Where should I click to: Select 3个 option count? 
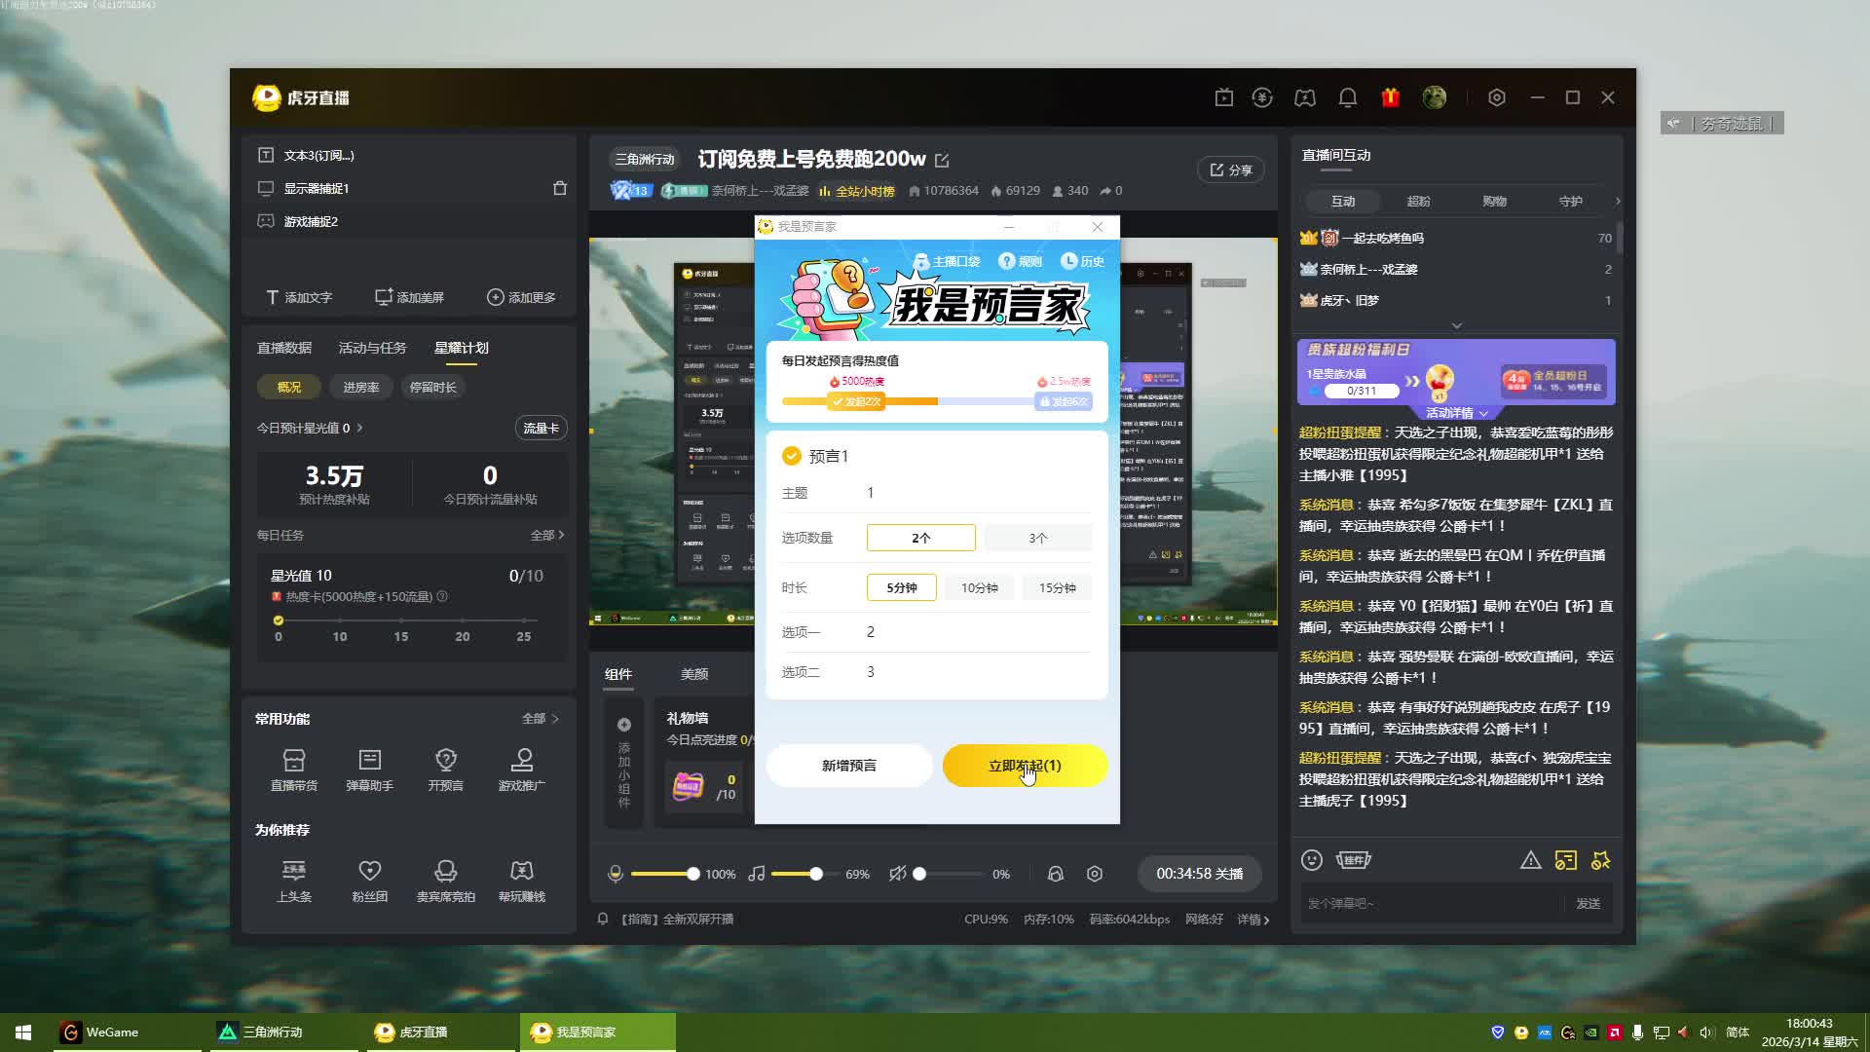1037,538
